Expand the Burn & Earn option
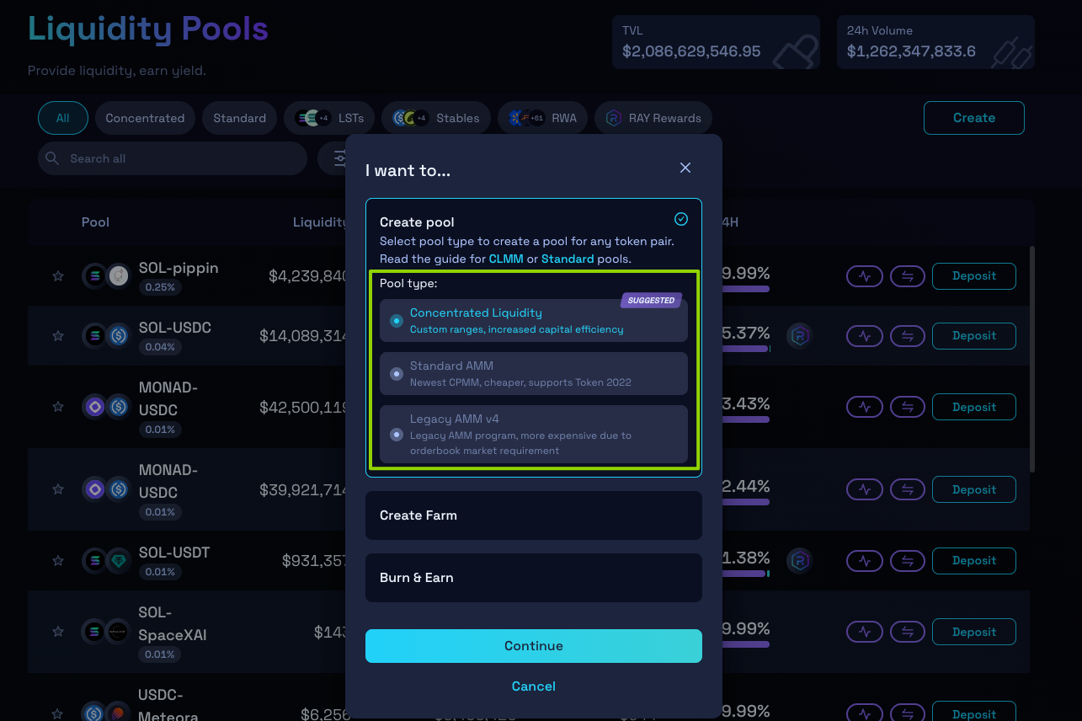1082x721 pixels. click(533, 578)
